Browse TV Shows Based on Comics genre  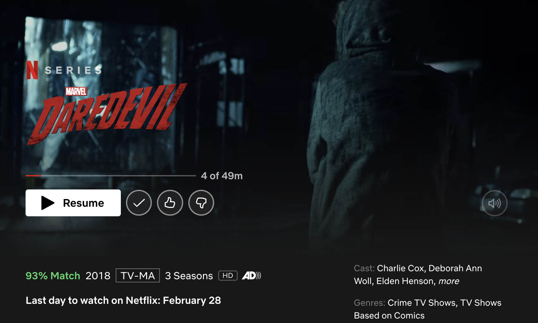pos(428,309)
